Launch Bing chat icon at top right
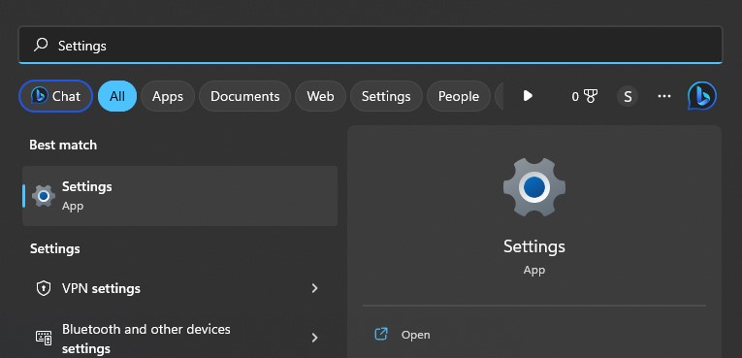742x358 pixels. 702,96
